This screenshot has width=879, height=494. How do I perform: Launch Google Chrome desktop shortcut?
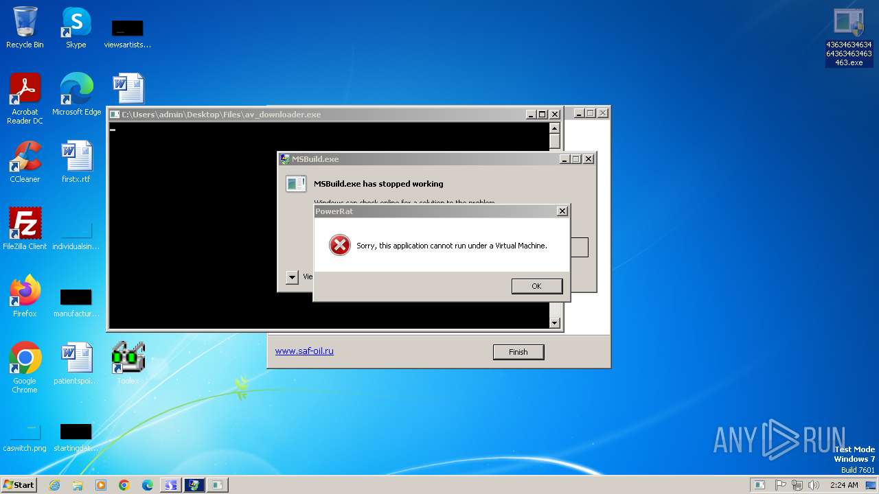click(25, 367)
